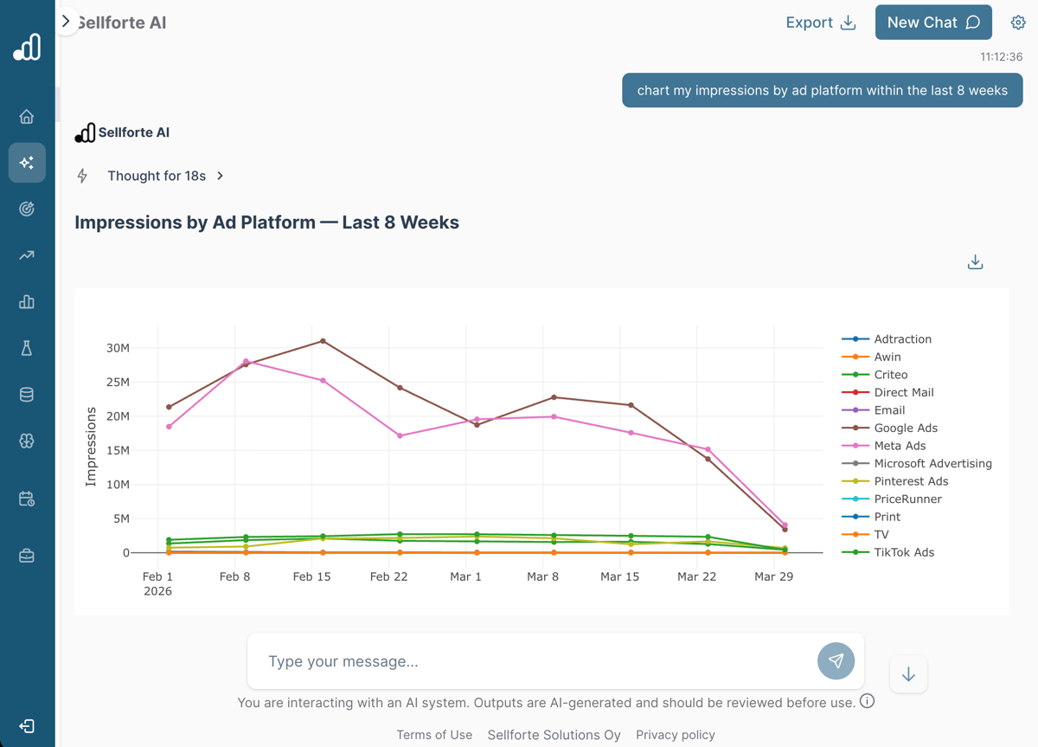Open the briefcase sidebar icon
The width and height of the screenshot is (1038, 747).
point(27,557)
